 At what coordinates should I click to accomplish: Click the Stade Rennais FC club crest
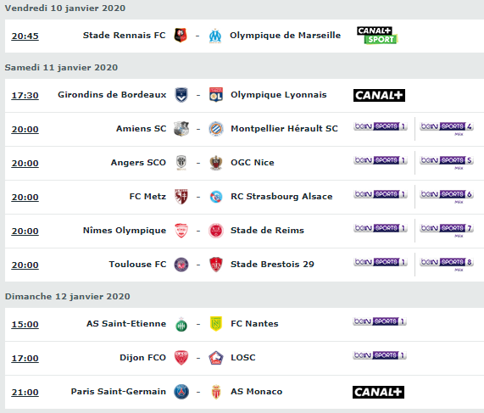coord(181,36)
